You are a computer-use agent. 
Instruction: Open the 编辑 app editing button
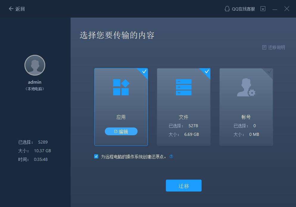tap(121, 131)
